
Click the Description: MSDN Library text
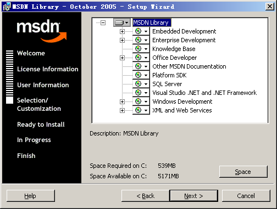click(124, 133)
